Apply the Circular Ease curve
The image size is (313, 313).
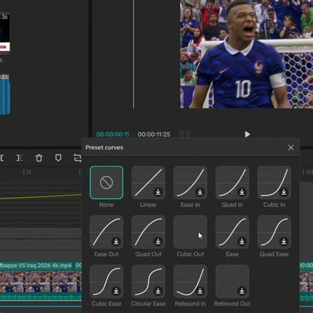[x=148, y=282]
